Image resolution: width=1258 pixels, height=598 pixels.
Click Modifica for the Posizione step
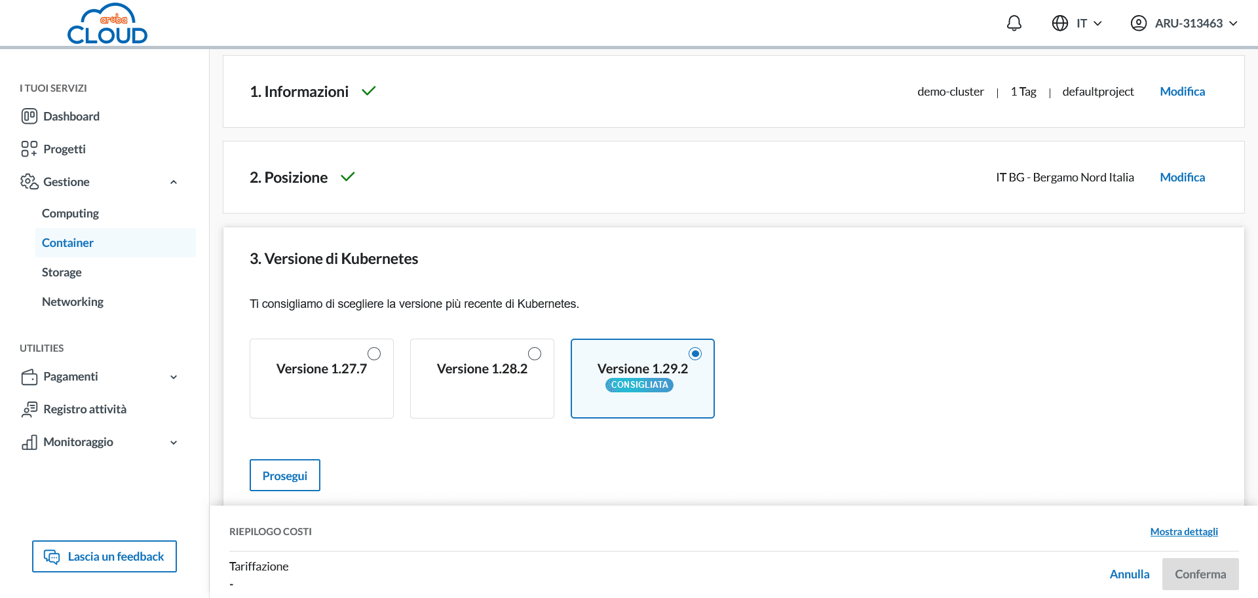1182,178
